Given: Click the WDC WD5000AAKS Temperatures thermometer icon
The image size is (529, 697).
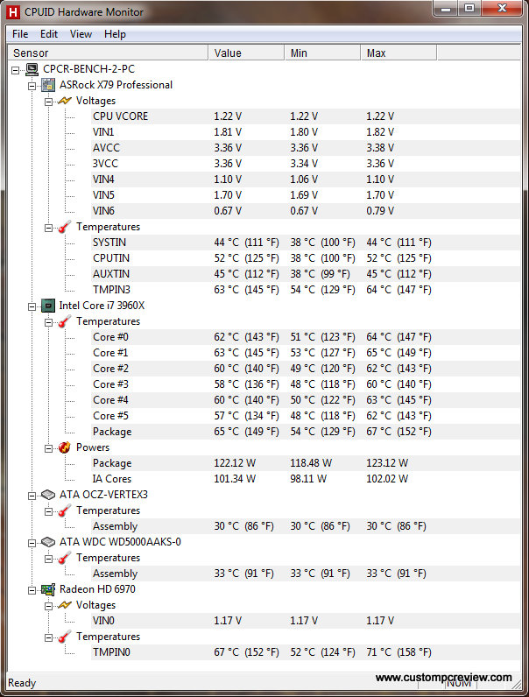Looking at the screenshot, I should (65, 558).
